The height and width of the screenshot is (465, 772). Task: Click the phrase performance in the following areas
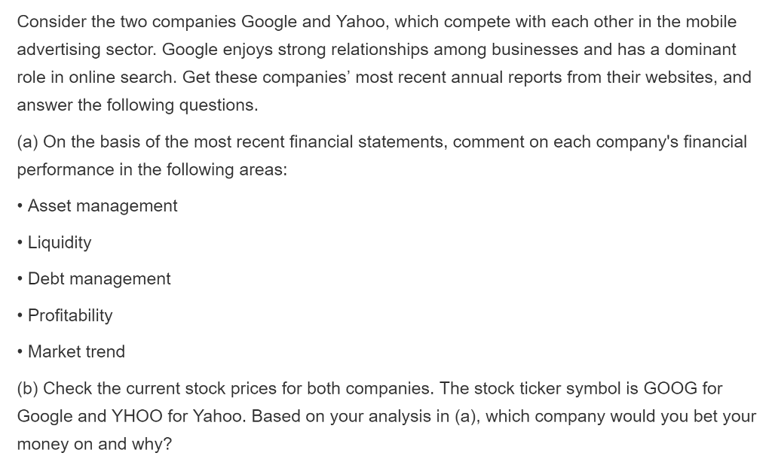(152, 169)
